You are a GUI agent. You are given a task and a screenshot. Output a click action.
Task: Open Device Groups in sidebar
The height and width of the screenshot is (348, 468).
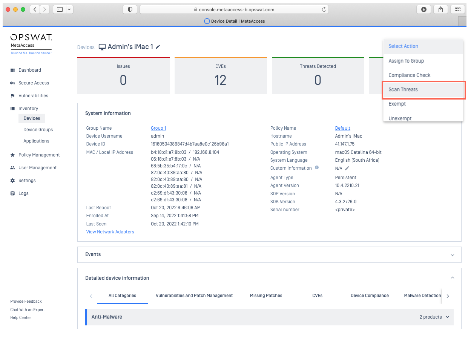pos(38,130)
